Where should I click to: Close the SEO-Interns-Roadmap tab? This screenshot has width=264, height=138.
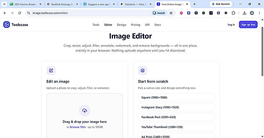pos(40,4)
